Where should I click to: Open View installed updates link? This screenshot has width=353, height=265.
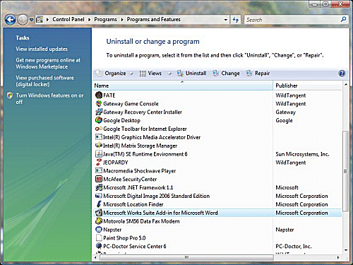[42, 49]
